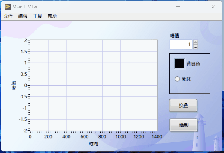224x153 pixels.
Task: Click the 换色 button
Action: click(x=183, y=105)
